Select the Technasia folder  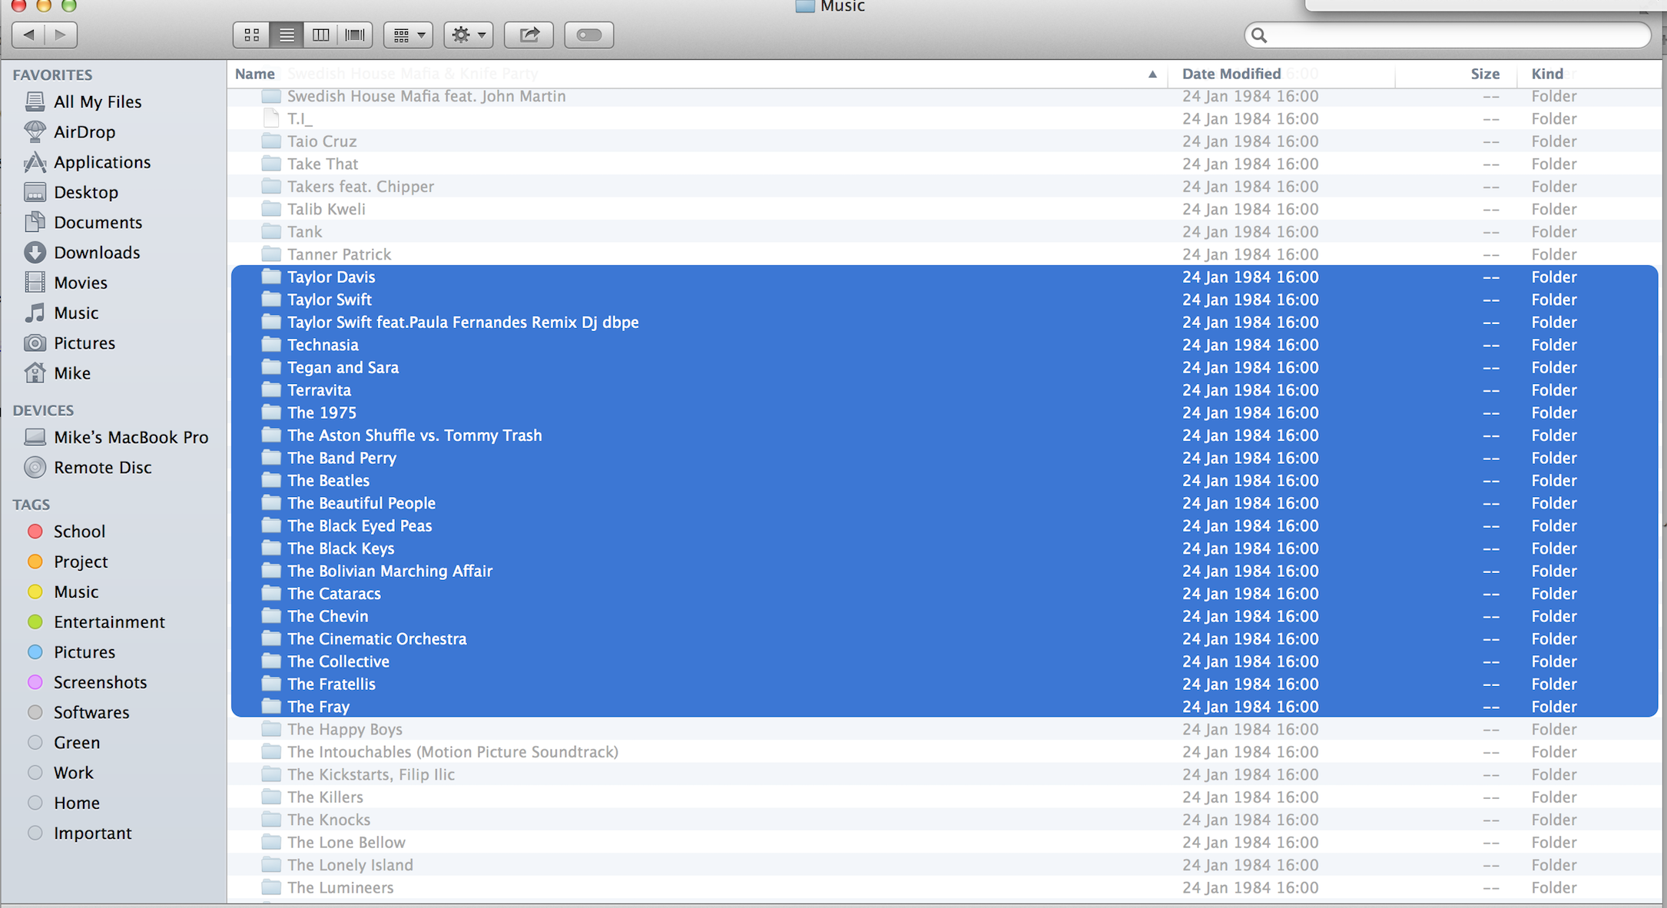944,345
